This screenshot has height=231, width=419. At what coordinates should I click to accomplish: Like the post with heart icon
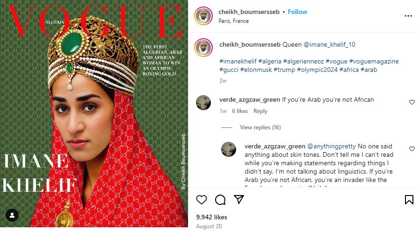(x=202, y=200)
